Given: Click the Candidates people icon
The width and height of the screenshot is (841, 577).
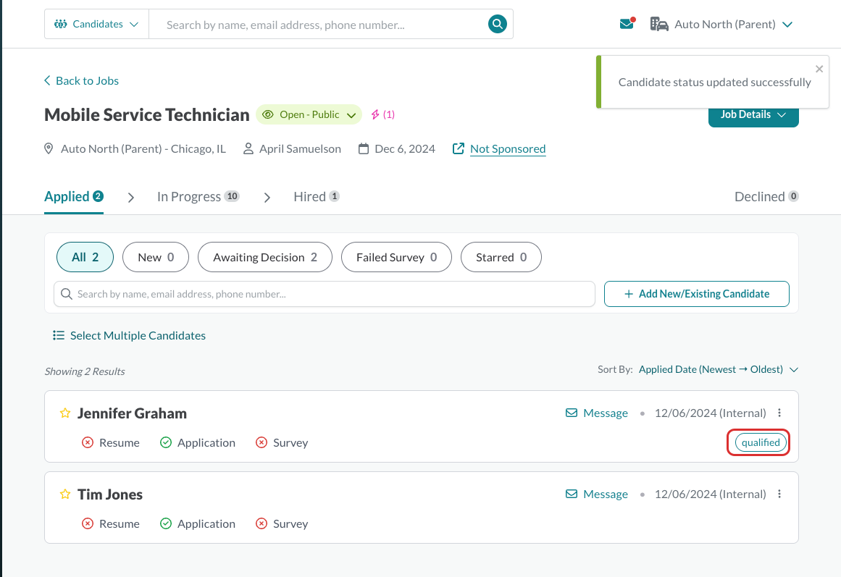Looking at the screenshot, I should click(x=61, y=24).
